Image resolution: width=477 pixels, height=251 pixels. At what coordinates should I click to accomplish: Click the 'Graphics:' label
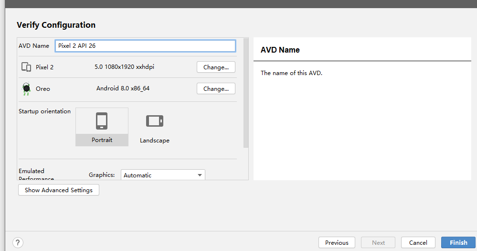point(102,175)
